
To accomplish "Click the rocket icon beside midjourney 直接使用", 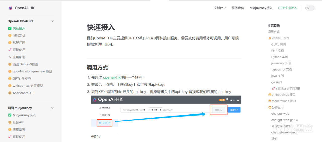I will click(10, 137).
